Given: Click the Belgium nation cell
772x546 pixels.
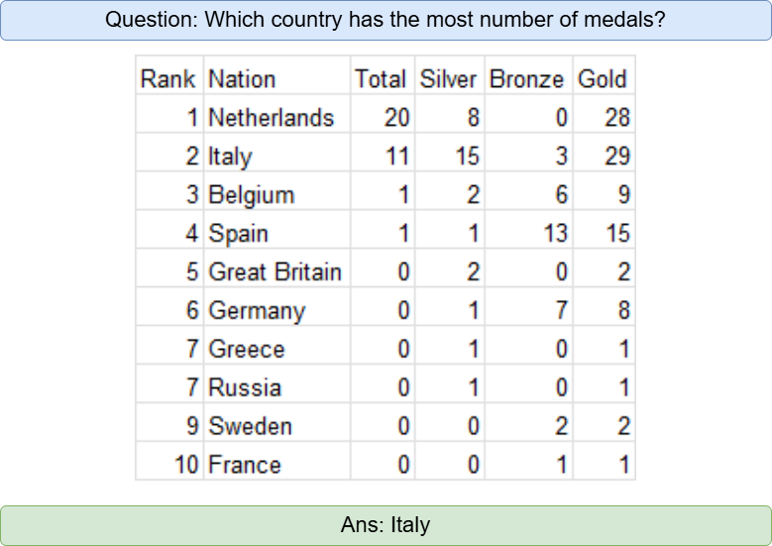Looking at the screenshot, I should pos(251,195).
